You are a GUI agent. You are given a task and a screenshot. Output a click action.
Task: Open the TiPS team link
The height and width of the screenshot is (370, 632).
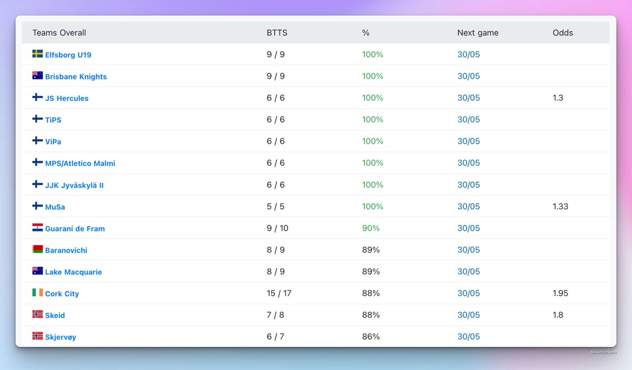pyautogui.click(x=53, y=120)
